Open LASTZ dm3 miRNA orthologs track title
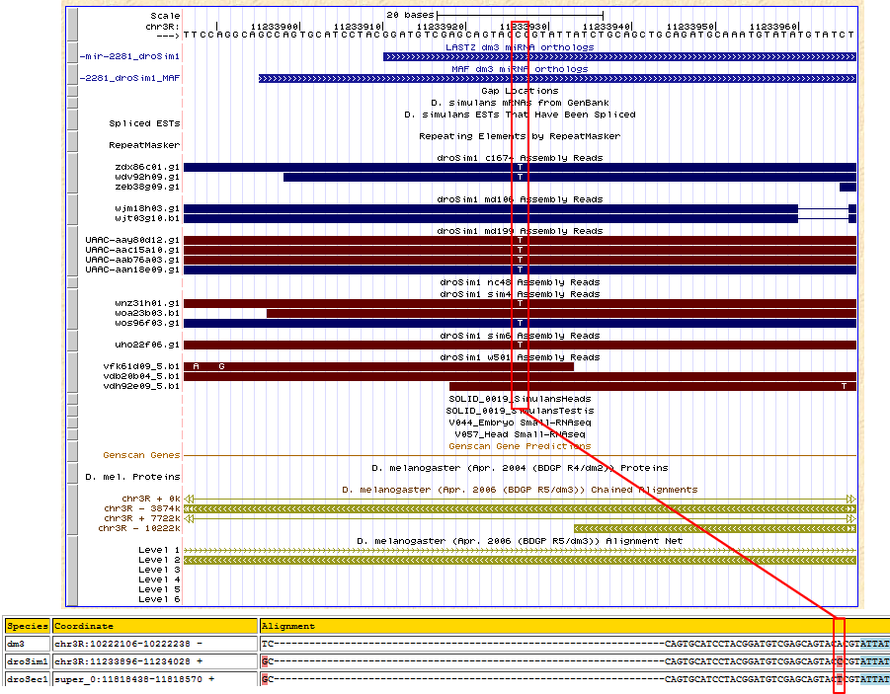The height and width of the screenshot is (694, 890). [x=520, y=46]
